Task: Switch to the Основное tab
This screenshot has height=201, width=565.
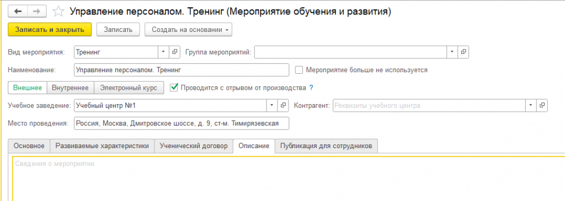Action: point(29,146)
